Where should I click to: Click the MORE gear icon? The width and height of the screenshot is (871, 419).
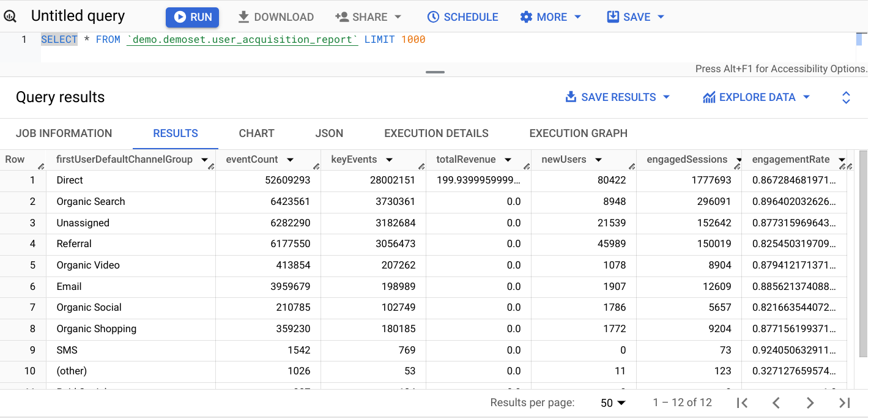coord(527,17)
